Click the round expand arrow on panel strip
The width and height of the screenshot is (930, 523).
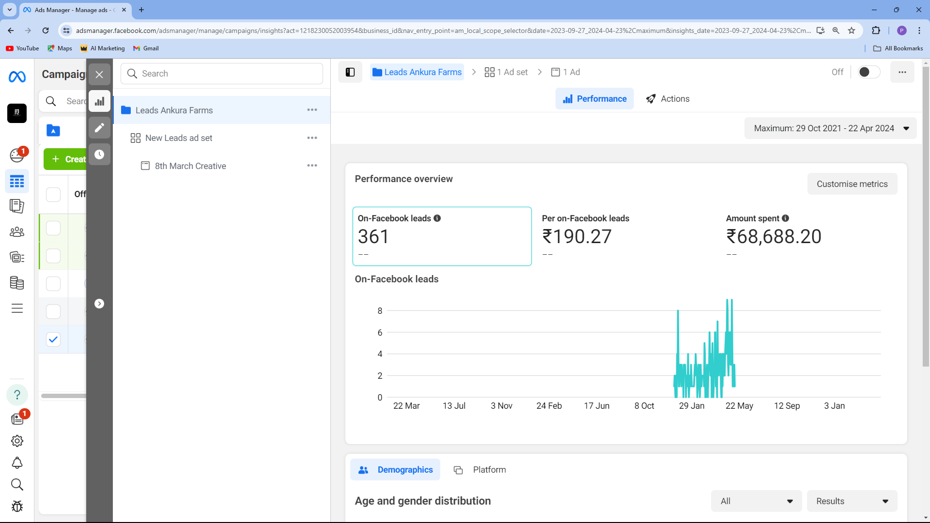click(99, 304)
